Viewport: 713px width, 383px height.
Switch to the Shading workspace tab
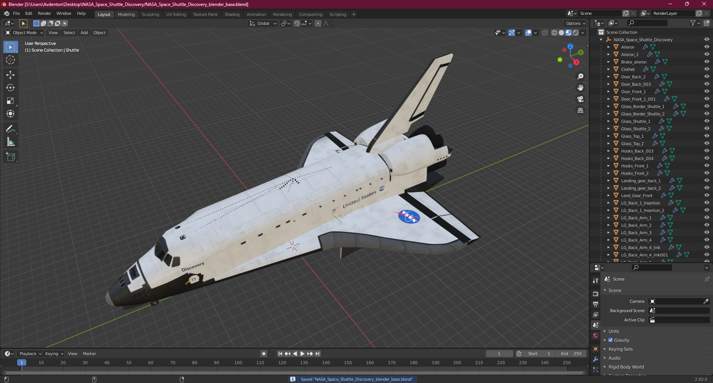(232, 14)
